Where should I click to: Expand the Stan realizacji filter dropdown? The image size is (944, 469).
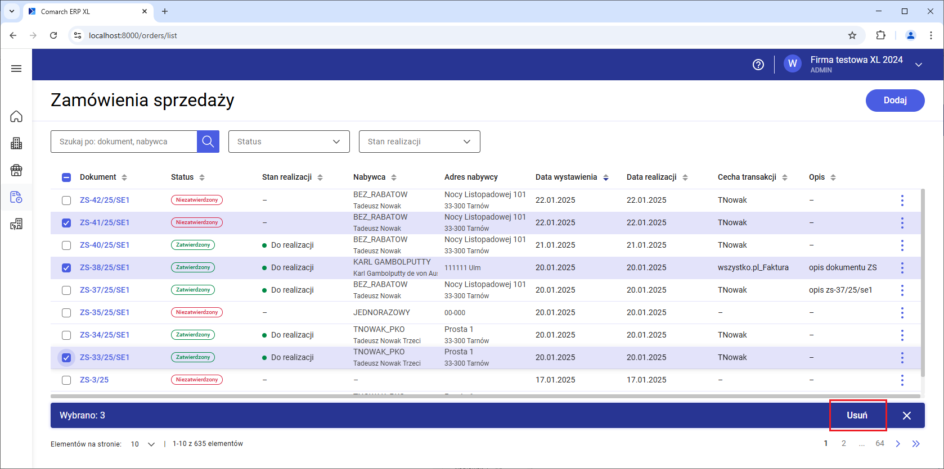point(419,142)
